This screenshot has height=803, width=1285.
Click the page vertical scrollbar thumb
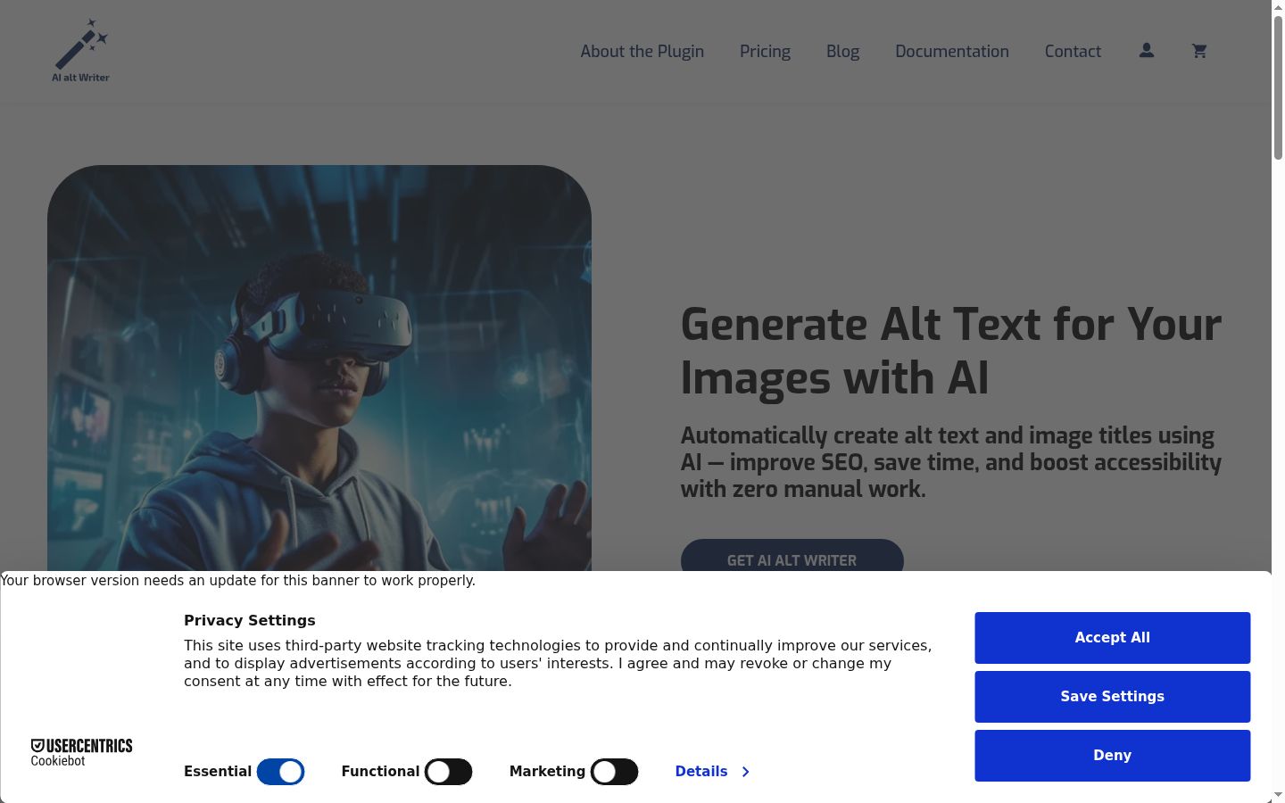coord(1278,87)
